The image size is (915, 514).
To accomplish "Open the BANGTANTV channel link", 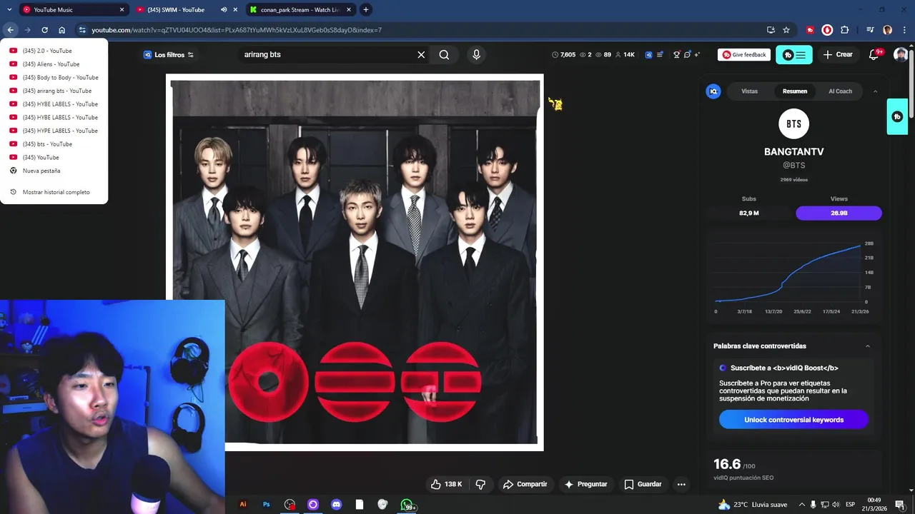I will (x=793, y=152).
